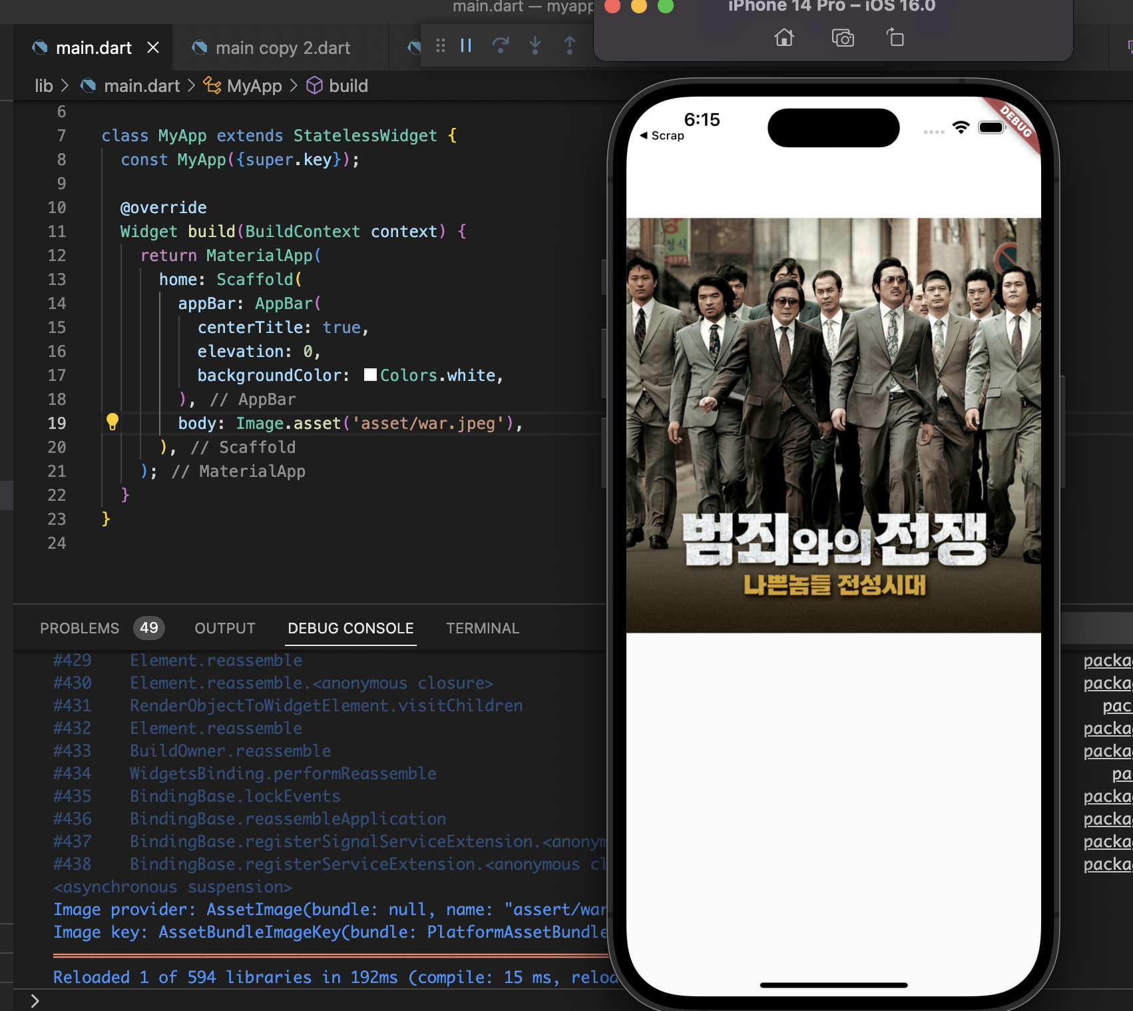Click the @override annotation on line 10
The height and width of the screenshot is (1011, 1133).
click(x=163, y=207)
